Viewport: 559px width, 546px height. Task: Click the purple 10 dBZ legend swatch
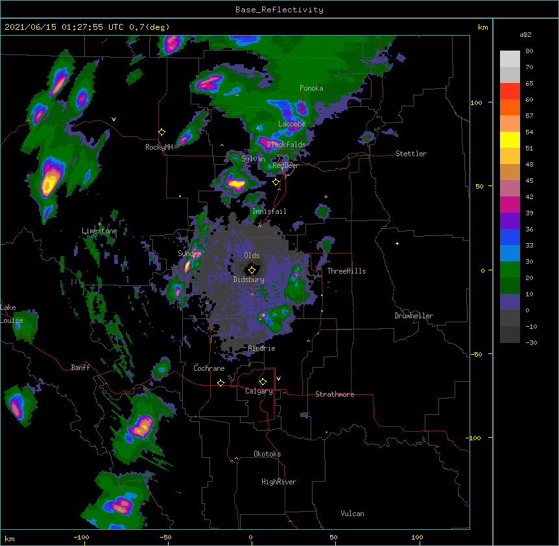(510, 302)
